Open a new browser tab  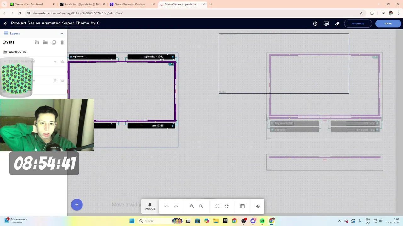[x=211, y=4]
